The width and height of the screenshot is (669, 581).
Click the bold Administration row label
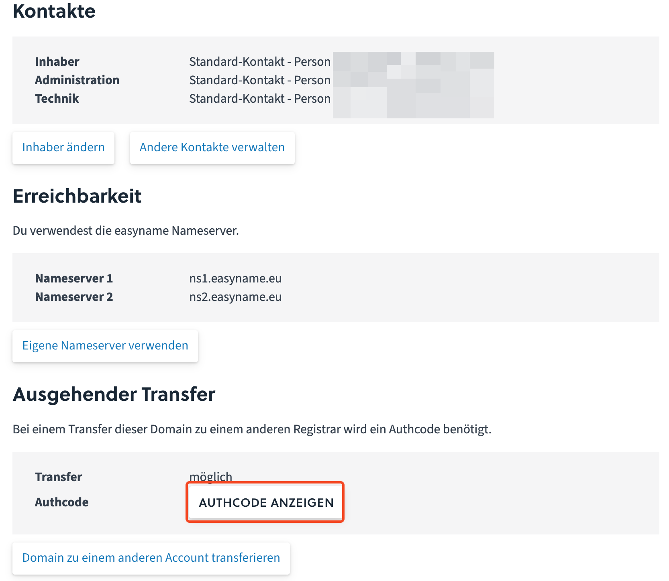(77, 80)
